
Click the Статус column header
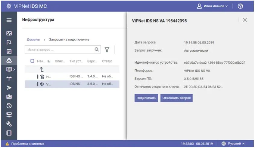(x=107, y=61)
